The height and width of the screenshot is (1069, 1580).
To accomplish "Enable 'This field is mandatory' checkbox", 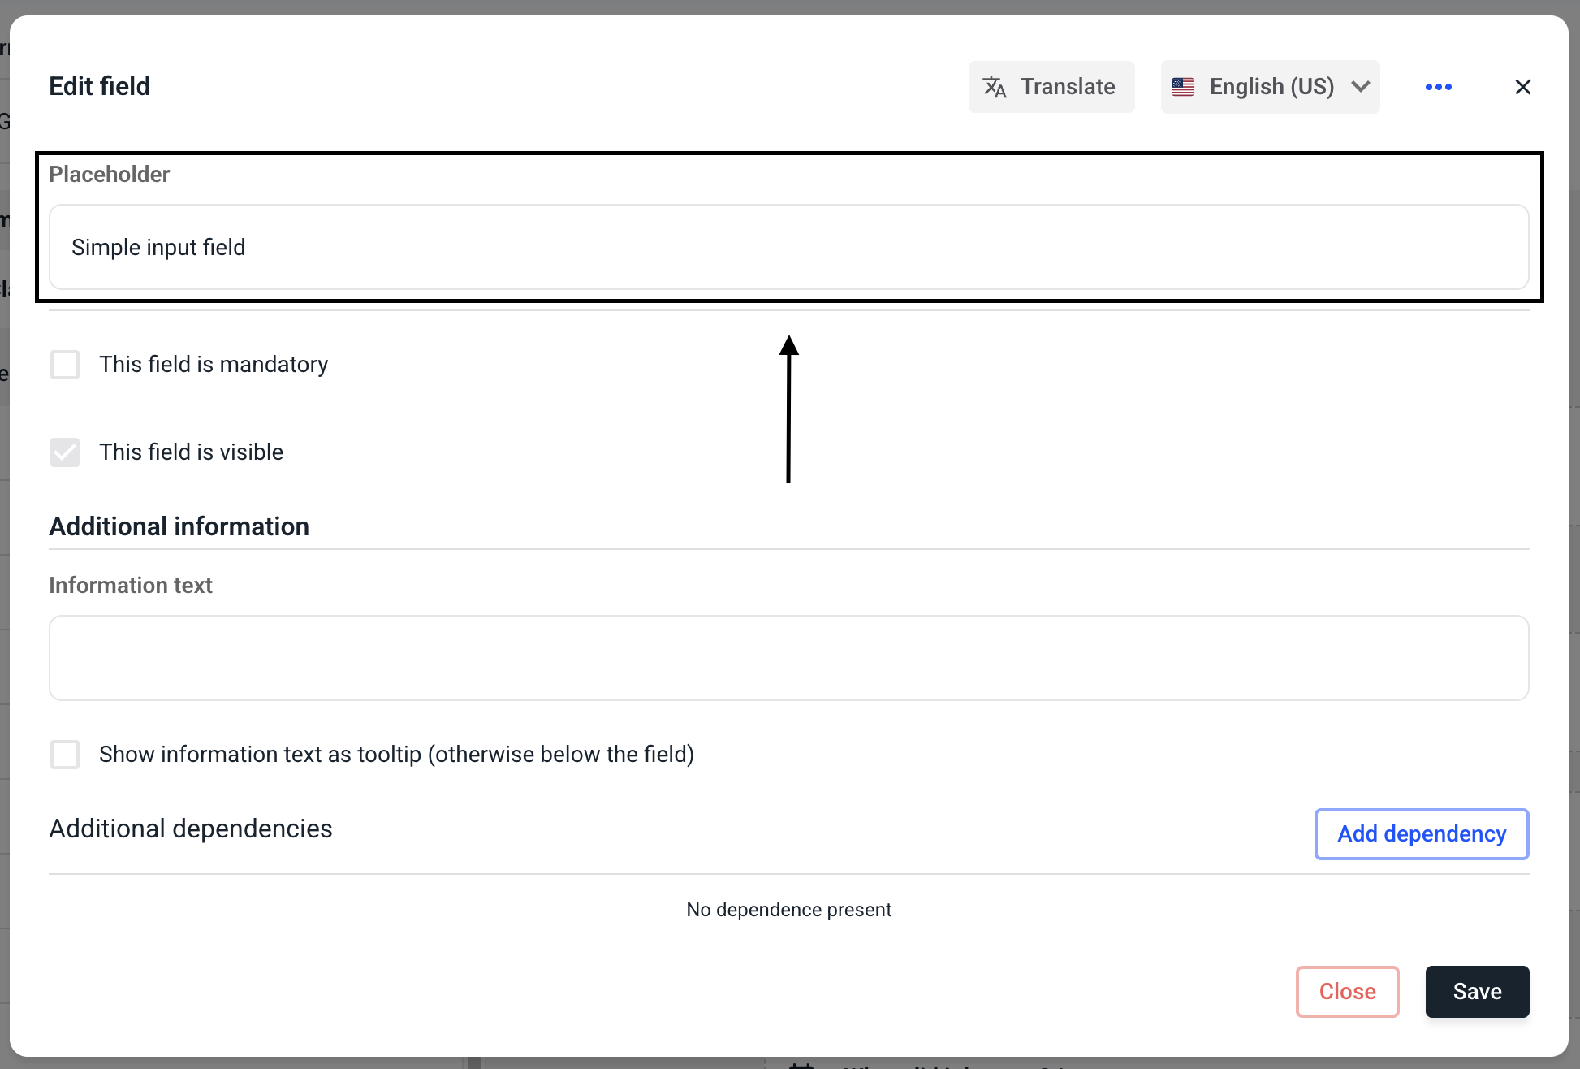I will click(x=65, y=365).
